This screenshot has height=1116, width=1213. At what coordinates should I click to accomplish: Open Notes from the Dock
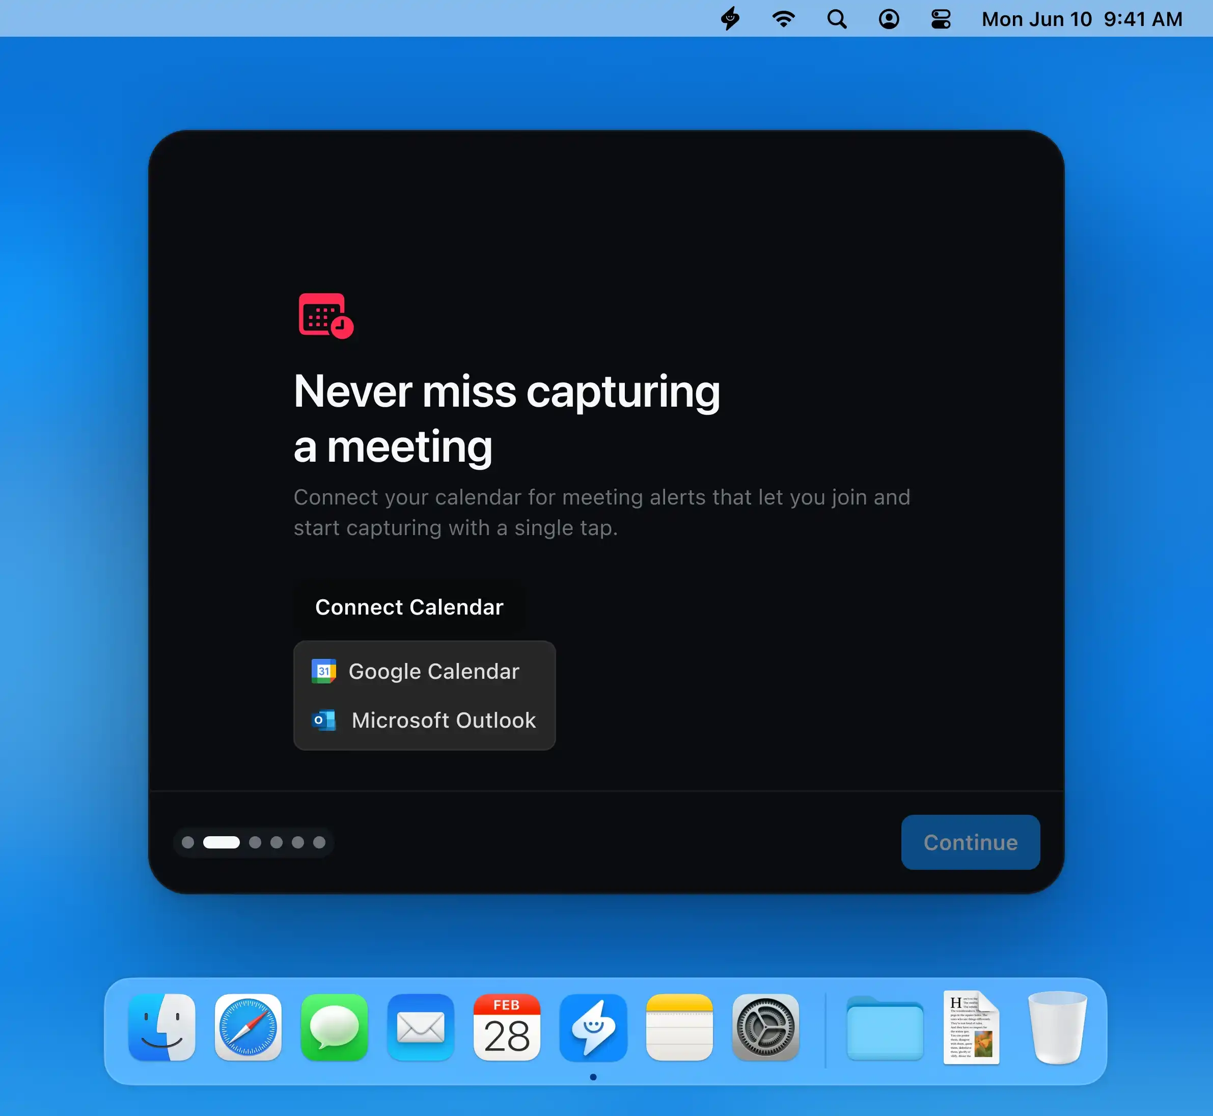[679, 1028]
